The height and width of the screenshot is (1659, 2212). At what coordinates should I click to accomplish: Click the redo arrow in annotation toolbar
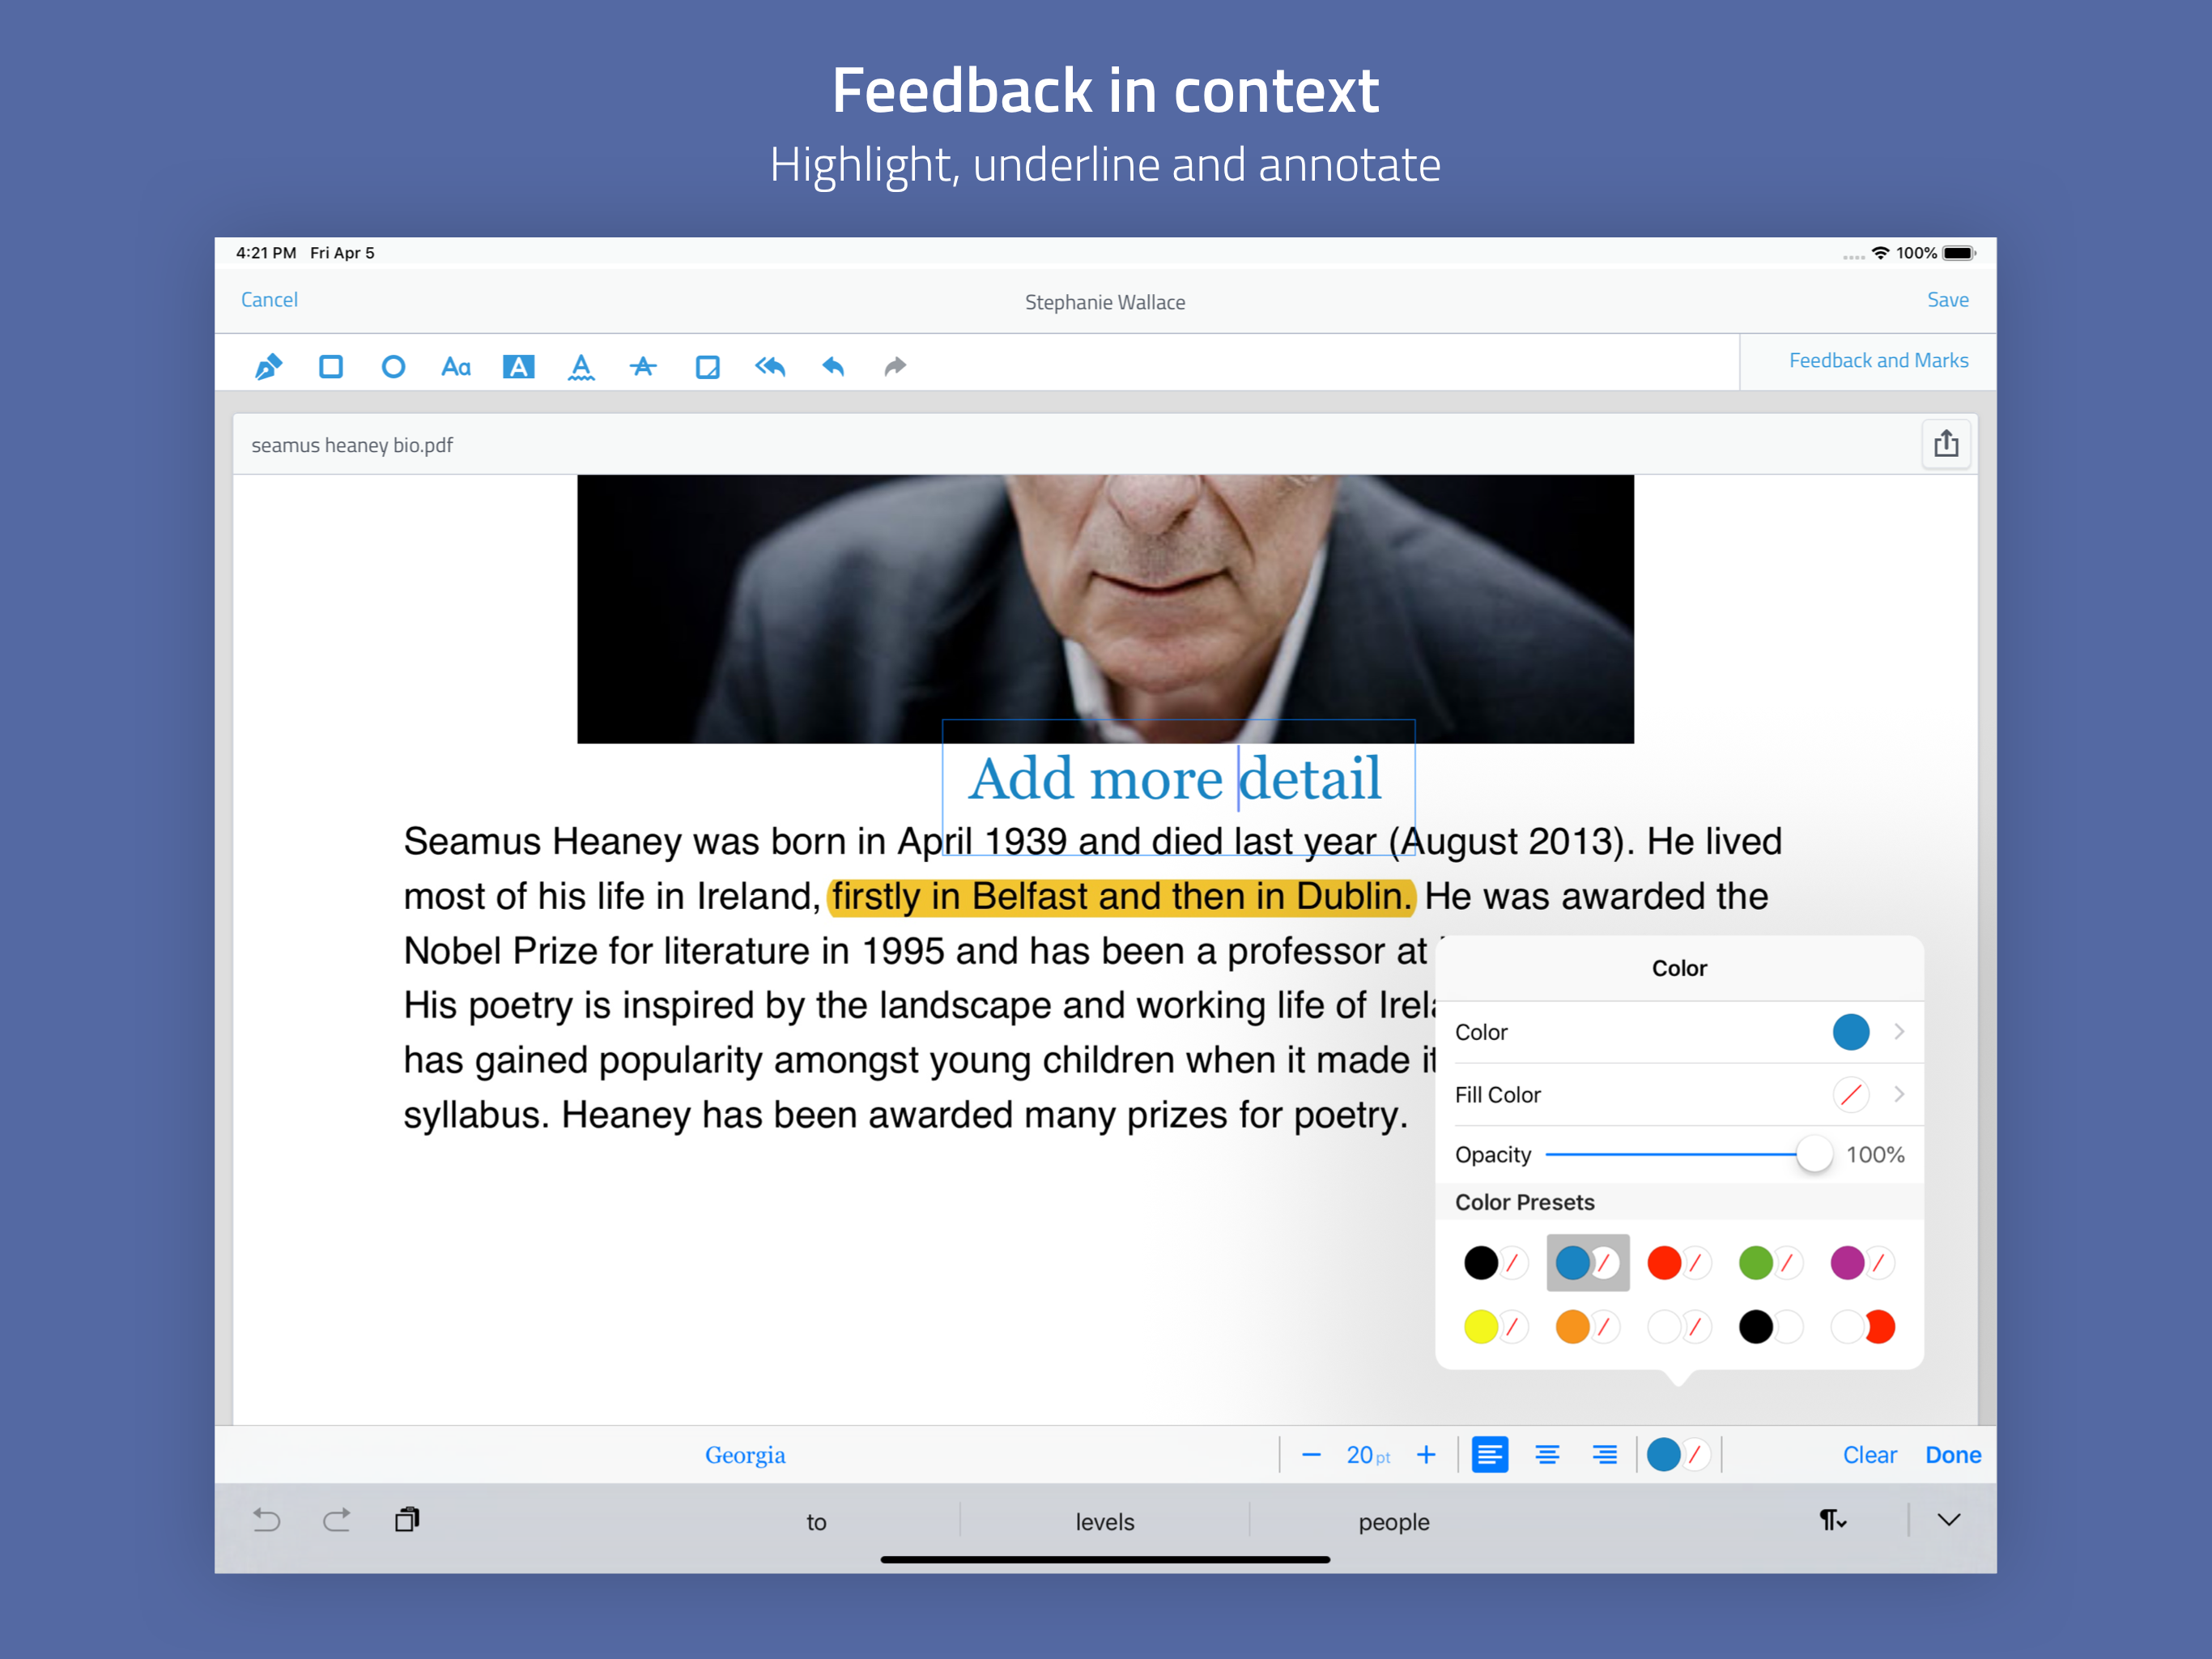tap(895, 366)
